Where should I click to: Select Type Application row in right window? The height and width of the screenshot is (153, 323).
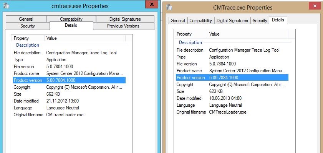coord(232,57)
